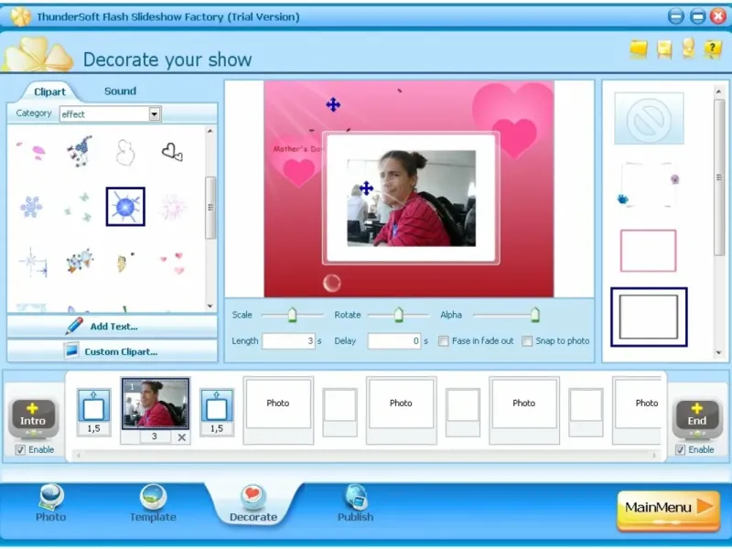Switch to the Clipart tab
This screenshot has width=732, height=549.
49,91
